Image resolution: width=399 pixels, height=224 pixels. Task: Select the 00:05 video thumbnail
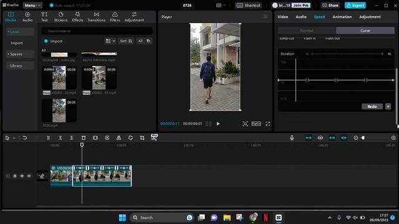(59, 111)
